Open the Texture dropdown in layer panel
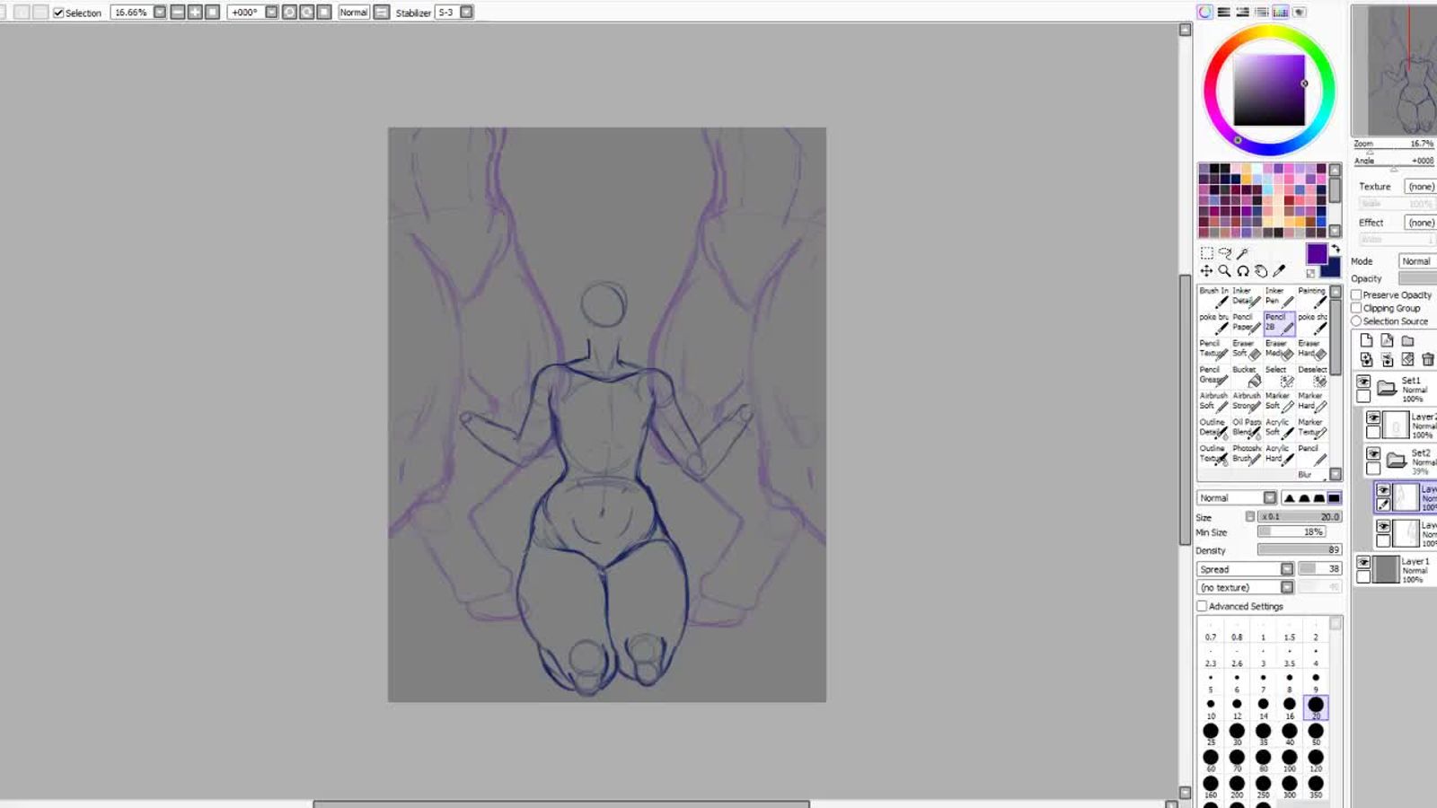Screen dimensions: 1437x808 [x=1420, y=187]
